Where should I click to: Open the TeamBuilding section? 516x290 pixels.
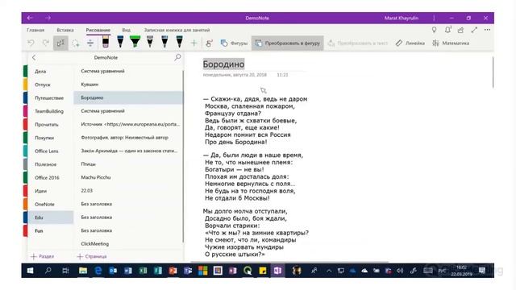pyautogui.click(x=51, y=111)
